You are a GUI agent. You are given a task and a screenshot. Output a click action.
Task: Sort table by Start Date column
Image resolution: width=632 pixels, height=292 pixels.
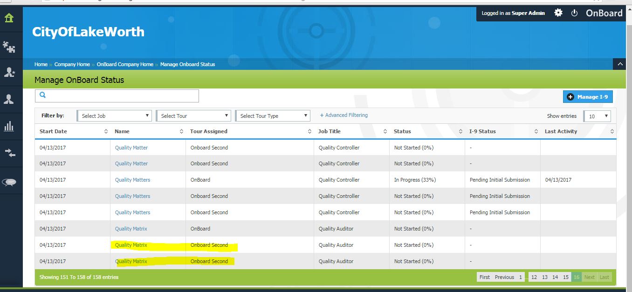pos(53,131)
